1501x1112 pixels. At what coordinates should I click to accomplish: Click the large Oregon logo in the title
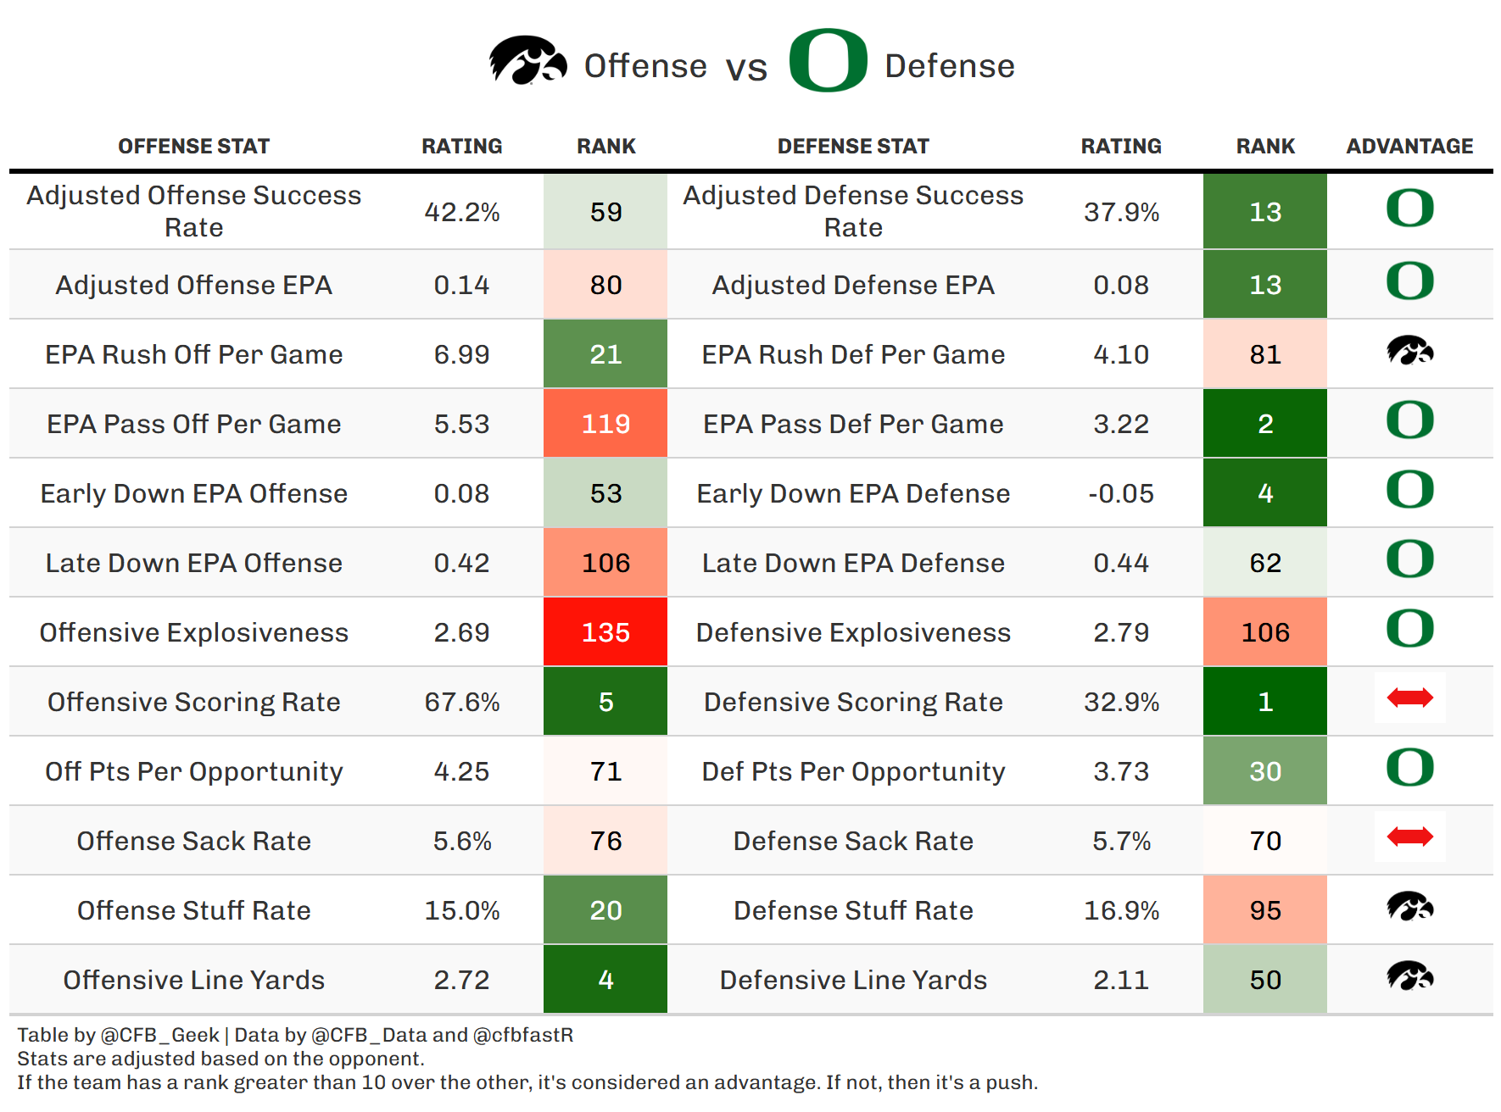point(828,60)
